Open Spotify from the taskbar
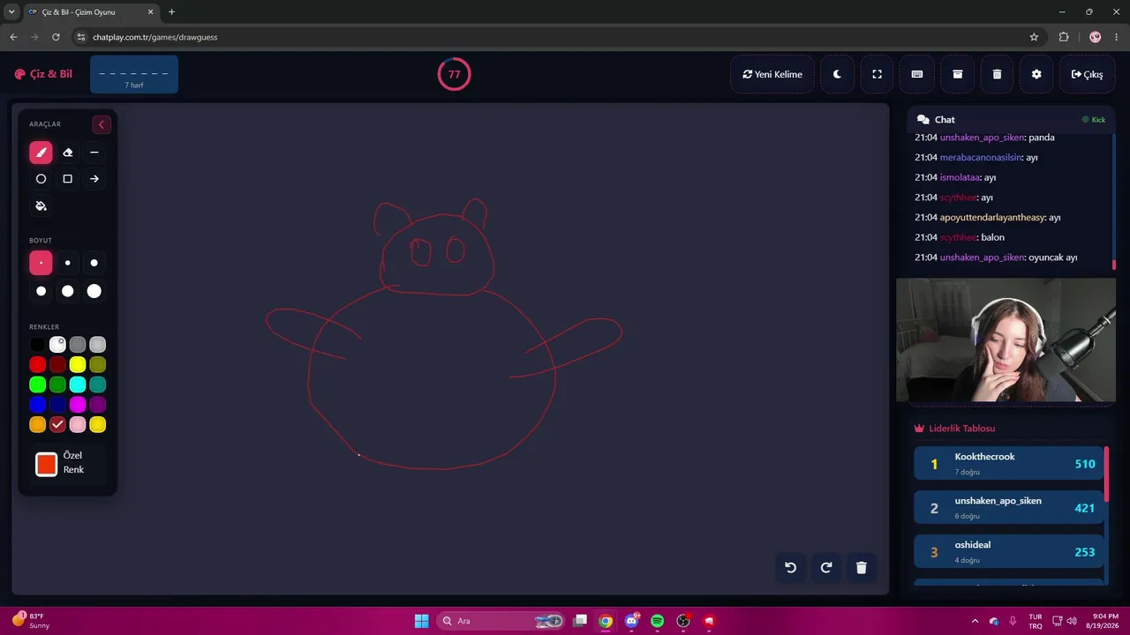The width and height of the screenshot is (1130, 635). [x=657, y=621]
